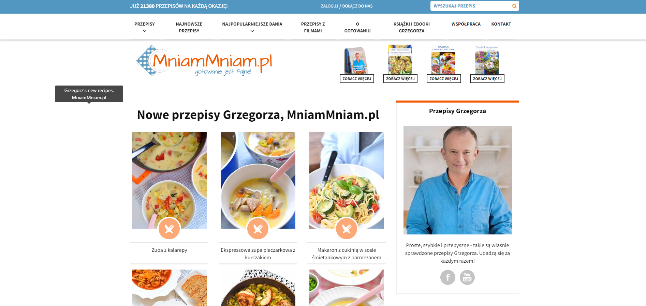The width and height of the screenshot is (646, 306).
Task: Focus the Wyszukaj przepis search field
Action: click(471, 6)
